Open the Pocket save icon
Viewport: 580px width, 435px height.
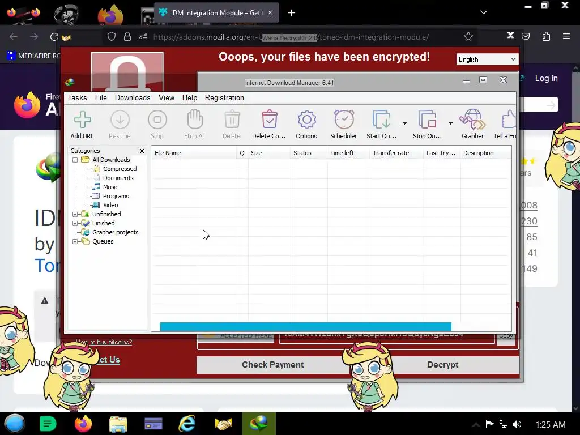coord(526,36)
